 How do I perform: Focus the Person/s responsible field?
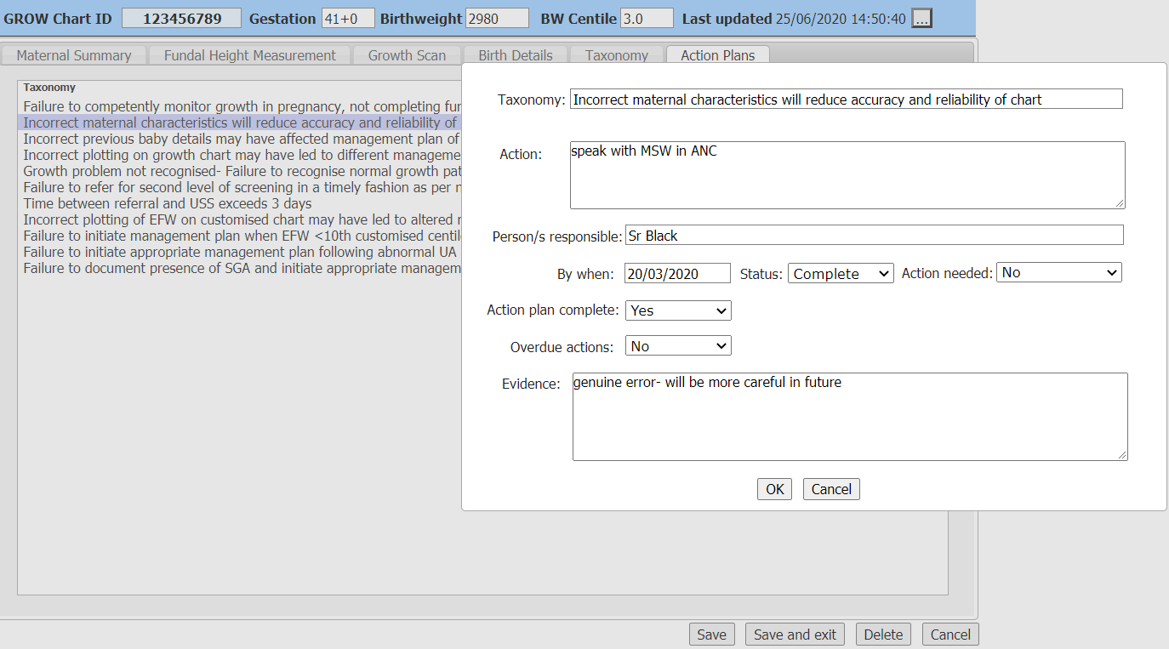(874, 236)
